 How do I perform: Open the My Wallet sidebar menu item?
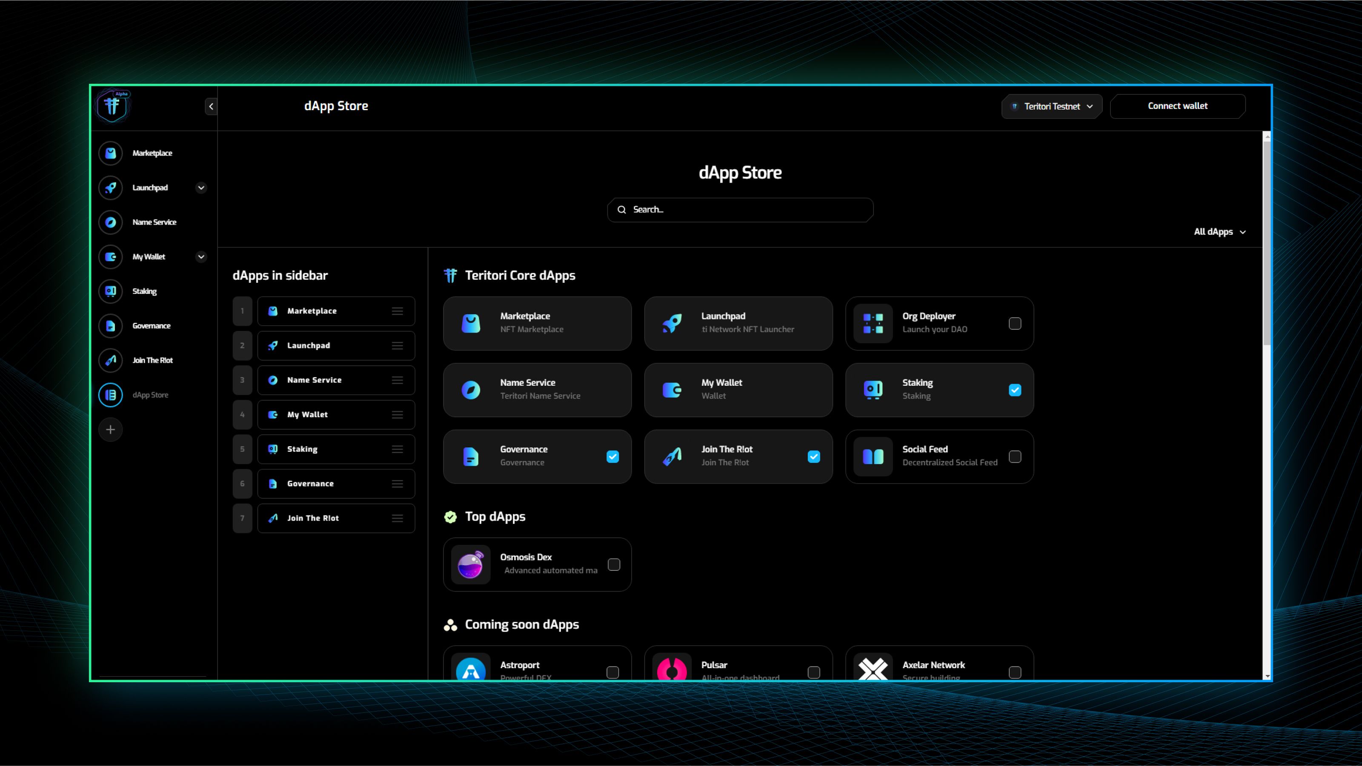(x=149, y=257)
